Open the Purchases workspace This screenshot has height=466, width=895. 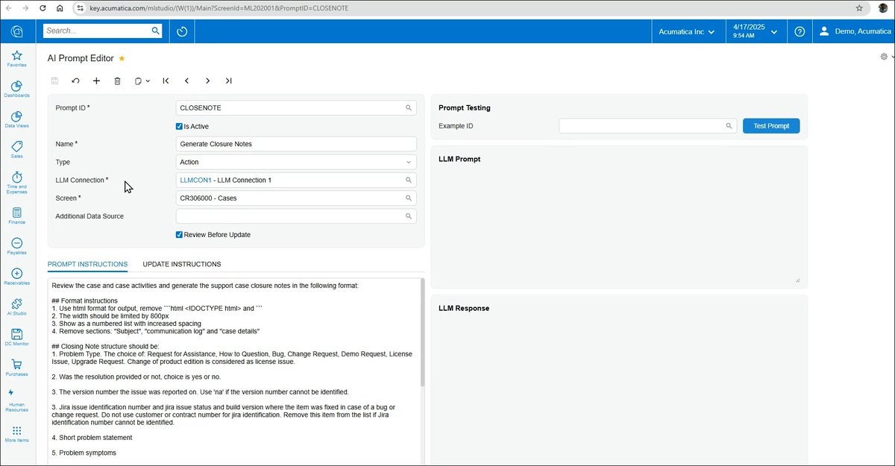(x=16, y=368)
